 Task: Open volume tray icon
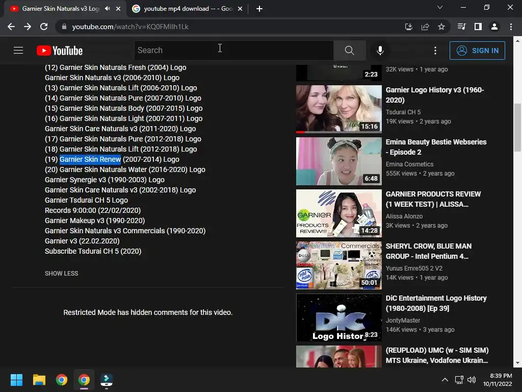click(x=471, y=380)
